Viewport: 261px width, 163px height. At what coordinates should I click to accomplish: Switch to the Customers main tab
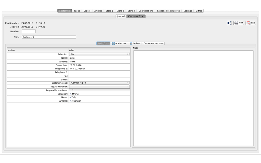coord(65,11)
